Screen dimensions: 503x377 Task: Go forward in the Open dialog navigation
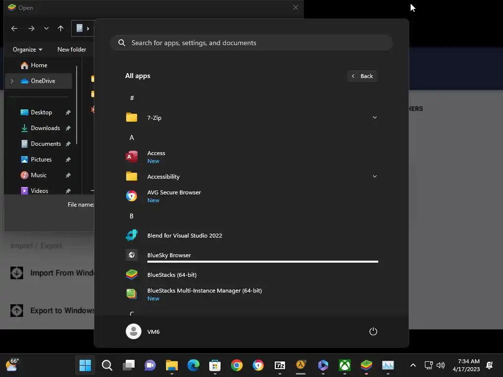point(31,28)
